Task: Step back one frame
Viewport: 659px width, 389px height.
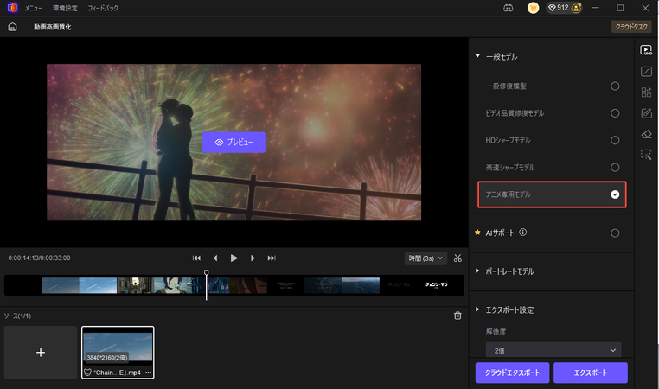Action: [215, 258]
